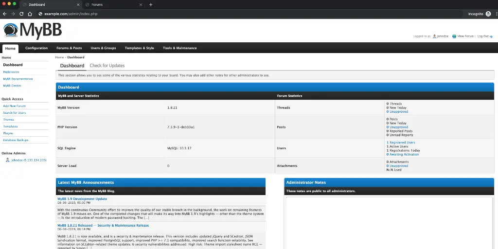Open the MyBB 1.9 Development Update announcement
The width and height of the screenshot is (498, 249).
82,199
